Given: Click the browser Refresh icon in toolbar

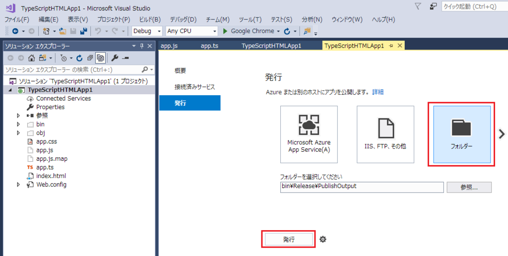Looking at the screenshot, I should point(287,31).
